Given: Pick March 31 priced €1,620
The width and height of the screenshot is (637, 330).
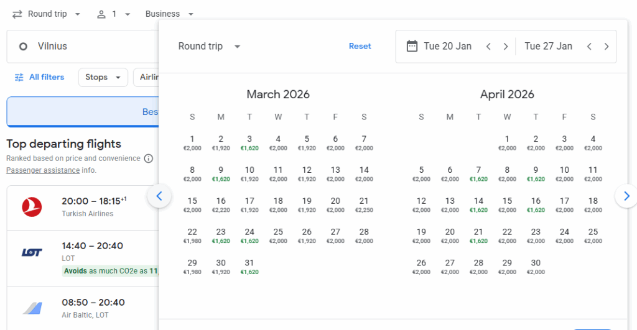Looking at the screenshot, I should pyautogui.click(x=249, y=267).
